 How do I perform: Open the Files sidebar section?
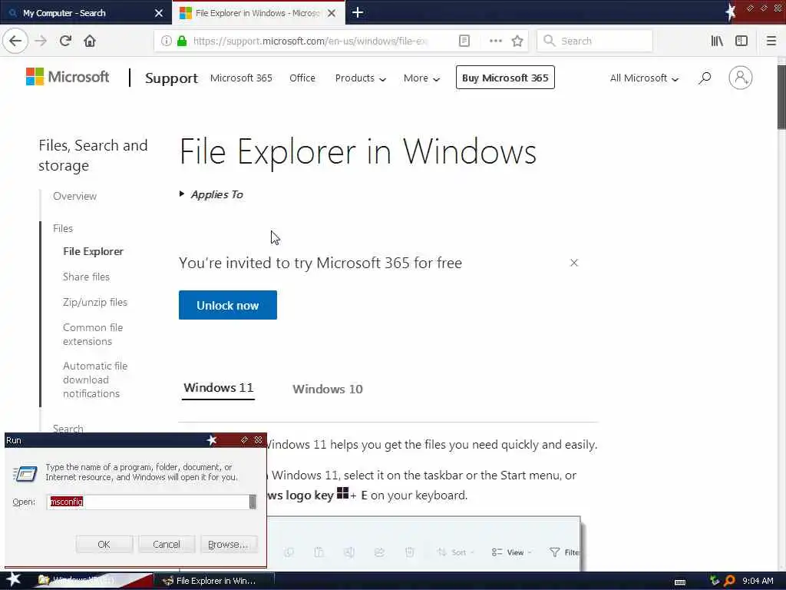(63, 228)
